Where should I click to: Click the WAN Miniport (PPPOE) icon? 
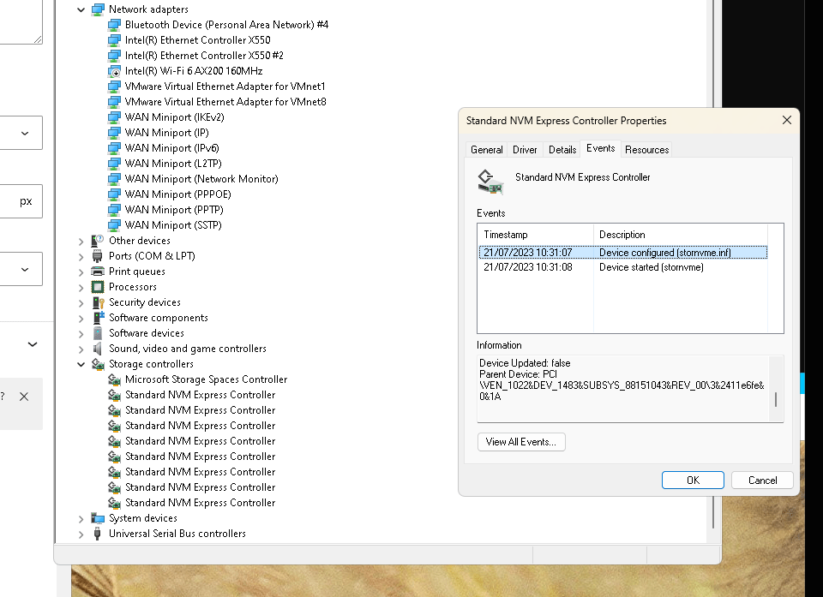(114, 194)
